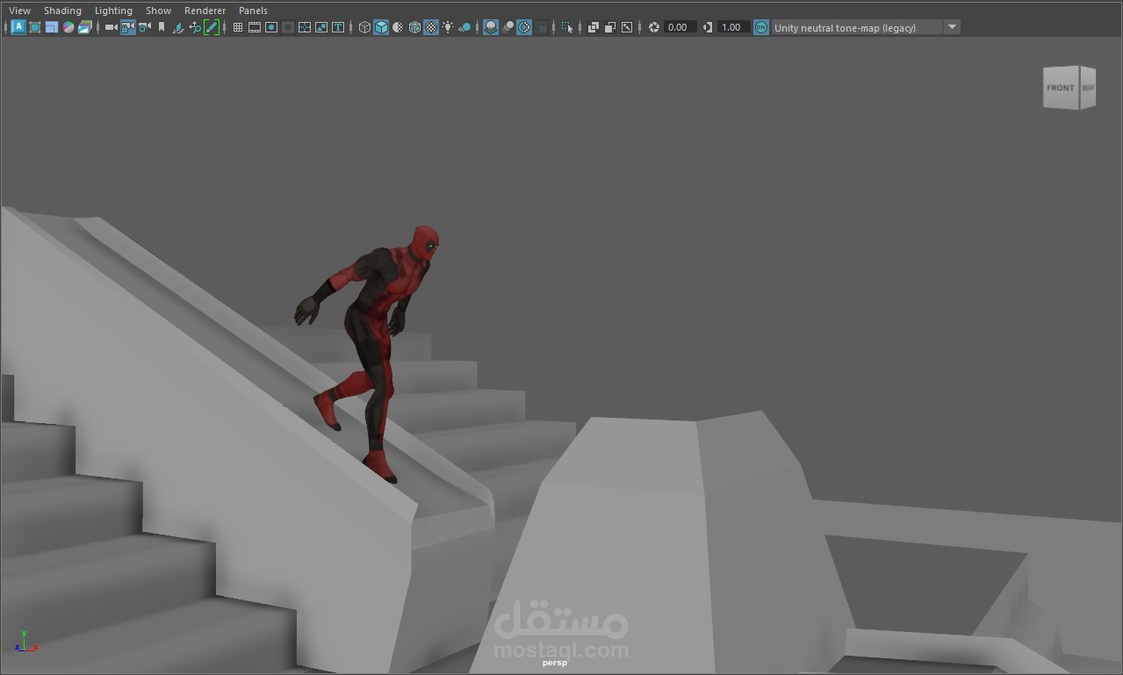The width and height of the screenshot is (1123, 675).
Task: Click the blue dashed-region icon
Action: pos(52,27)
